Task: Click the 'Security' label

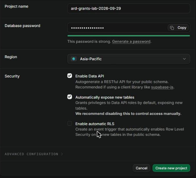Action: point(12,76)
